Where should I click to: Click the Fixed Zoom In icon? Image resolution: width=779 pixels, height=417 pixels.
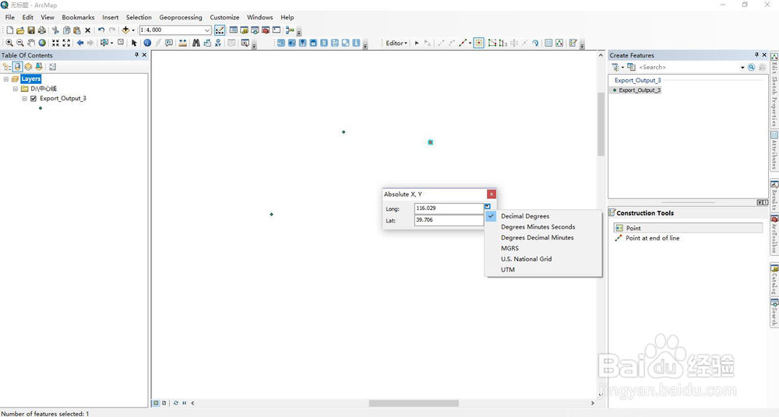(x=55, y=44)
